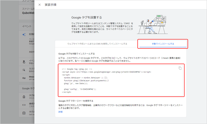This screenshot has width=207, height=124.
Task: Click the sparkle enhanced measurement icon in background
Action: click(x=24, y=35)
